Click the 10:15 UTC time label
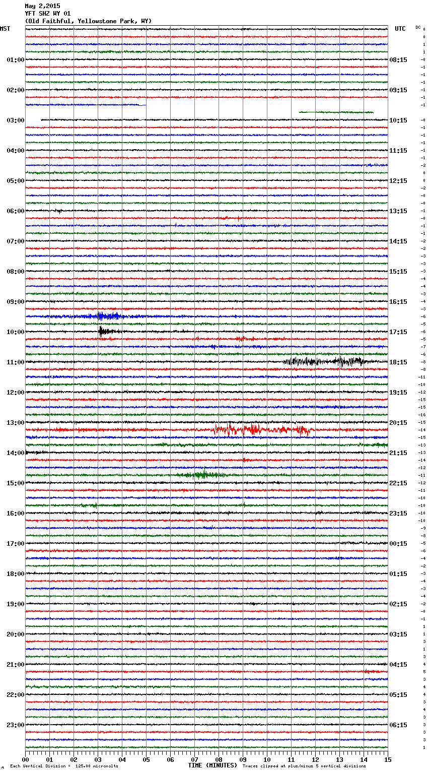The width and height of the screenshot is (428, 773). click(398, 120)
